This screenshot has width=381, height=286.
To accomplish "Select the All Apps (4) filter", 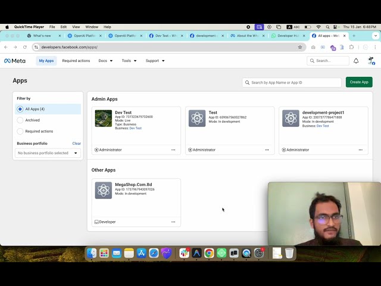I will coord(48,109).
